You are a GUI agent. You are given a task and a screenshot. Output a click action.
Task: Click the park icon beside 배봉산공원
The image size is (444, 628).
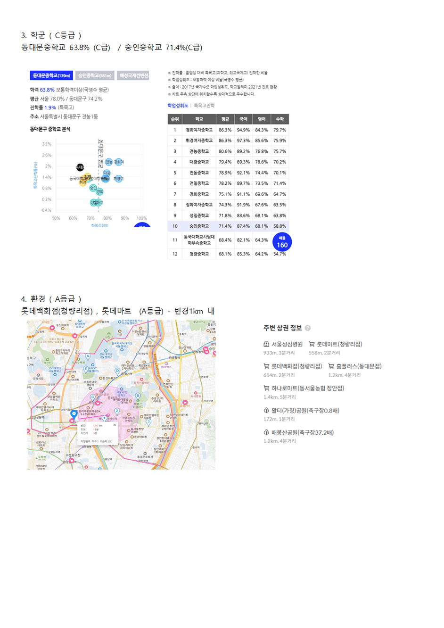(266, 432)
